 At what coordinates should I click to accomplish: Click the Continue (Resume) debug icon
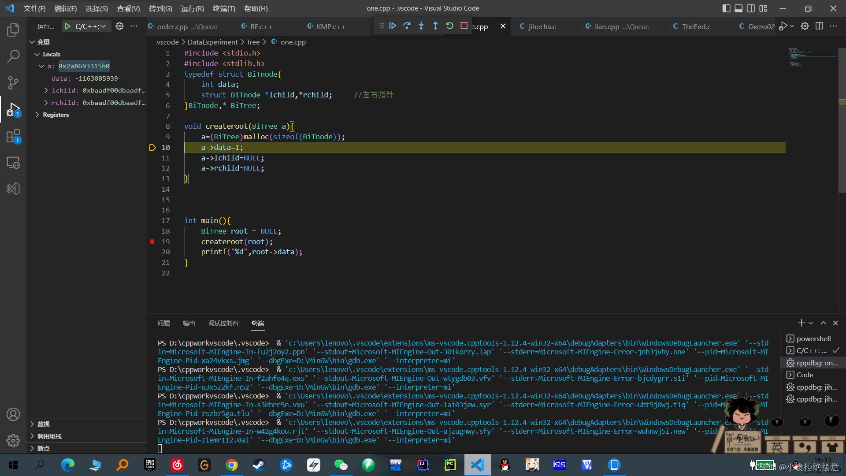click(x=393, y=26)
